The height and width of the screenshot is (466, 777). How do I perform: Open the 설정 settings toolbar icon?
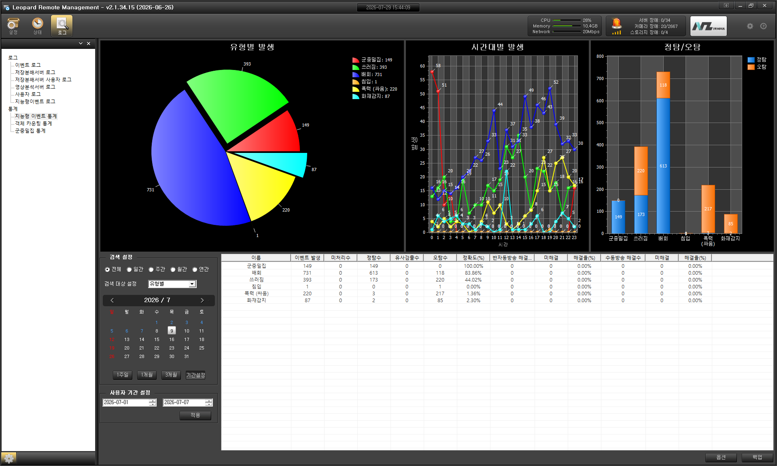pos(13,26)
